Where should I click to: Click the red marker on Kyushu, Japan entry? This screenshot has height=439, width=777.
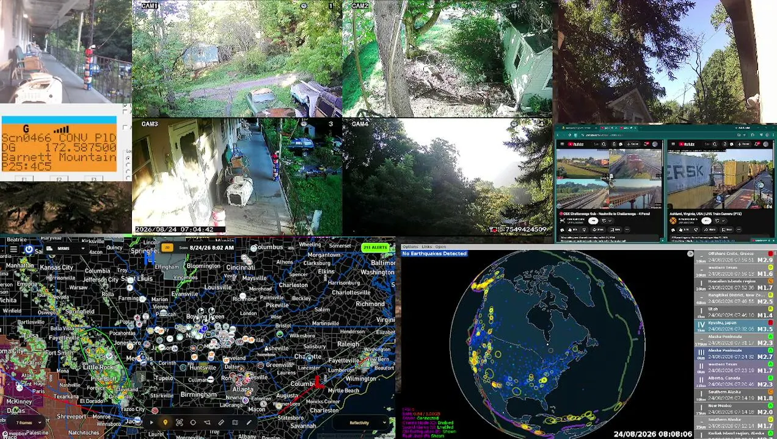(772, 323)
